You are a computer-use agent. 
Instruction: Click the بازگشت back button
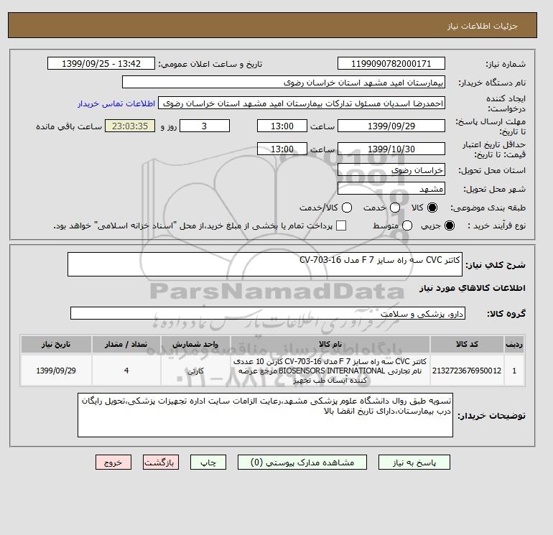click(x=161, y=462)
